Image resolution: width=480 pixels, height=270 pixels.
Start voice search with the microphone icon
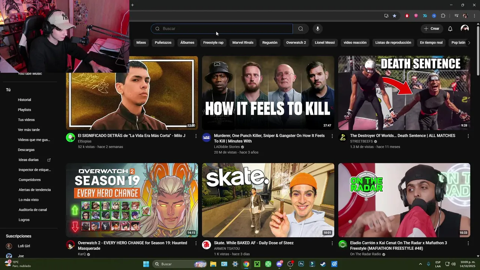point(318,29)
